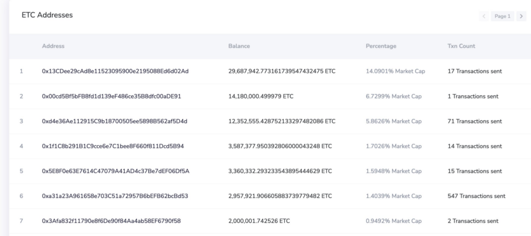531x236 pixels.
Task: Click the Txn Count column header
Action: tap(461, 46)
